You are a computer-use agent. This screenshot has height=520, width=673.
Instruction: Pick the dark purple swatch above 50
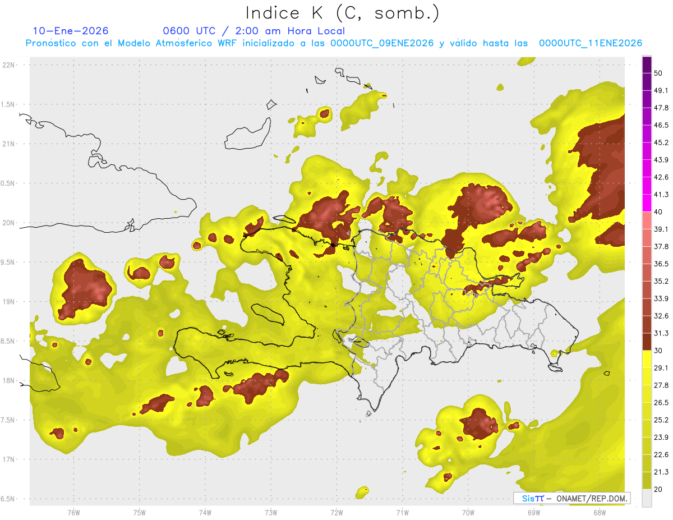[x=647, y=65]
